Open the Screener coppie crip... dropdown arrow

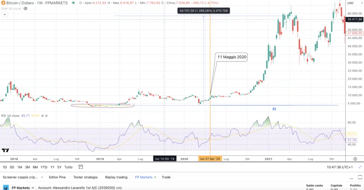coord(42,177)
